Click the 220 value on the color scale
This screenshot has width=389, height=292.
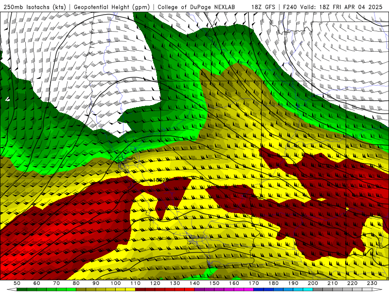pyautogui.click(x=352, y=283)
